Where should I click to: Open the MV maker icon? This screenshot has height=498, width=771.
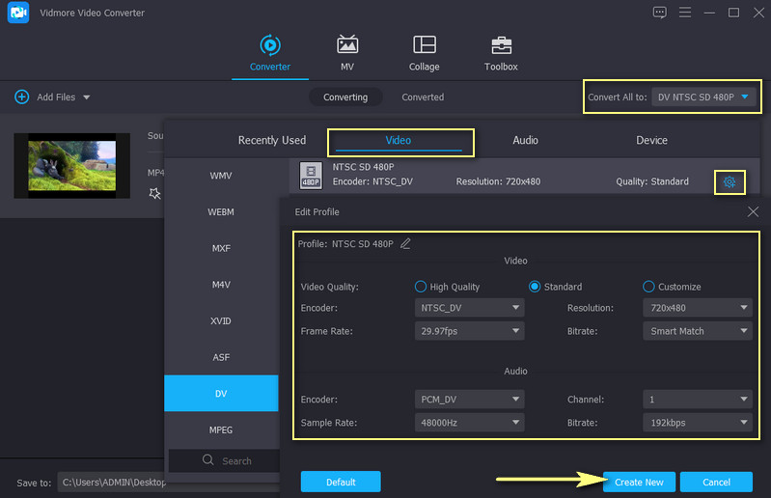click(x=347, y=45)
